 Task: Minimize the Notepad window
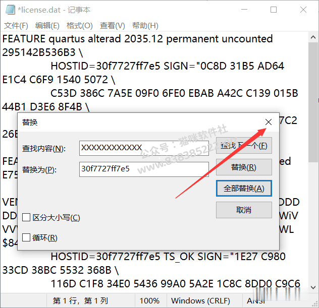tap(244, 10)
